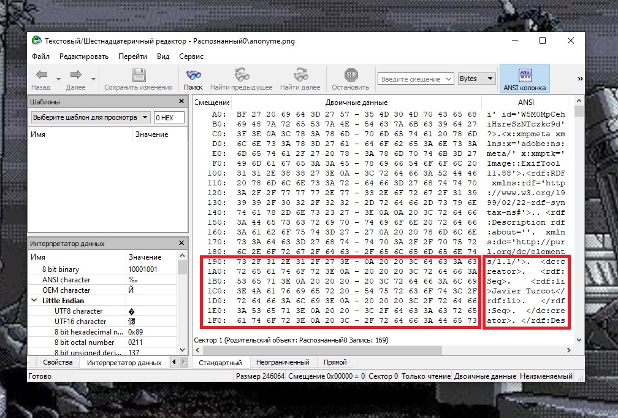Collapse the Little Endian tree node

(x=34, y=300)
